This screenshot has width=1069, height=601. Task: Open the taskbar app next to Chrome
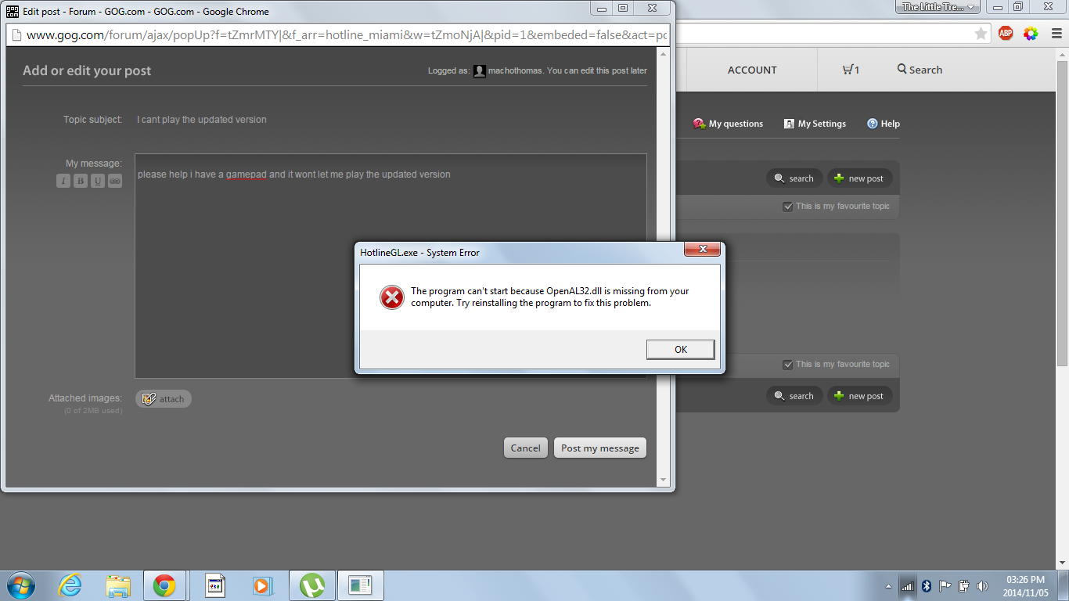pyautogui.click(x=215, y=585)
